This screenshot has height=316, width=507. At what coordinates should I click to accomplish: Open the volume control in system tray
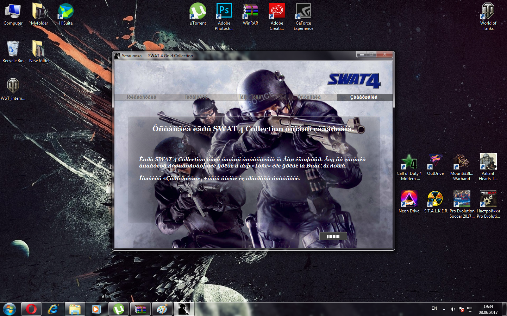point(453,309)
